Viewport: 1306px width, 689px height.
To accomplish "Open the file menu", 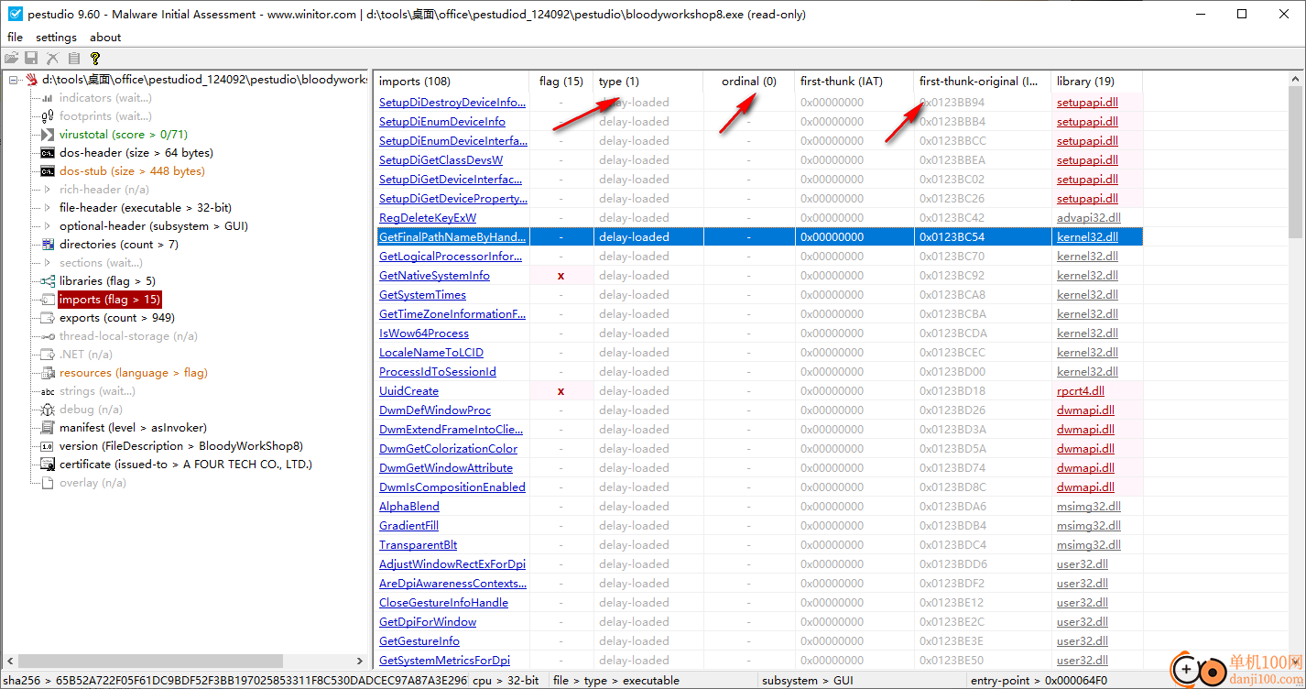I will click(x=15, y=38).
